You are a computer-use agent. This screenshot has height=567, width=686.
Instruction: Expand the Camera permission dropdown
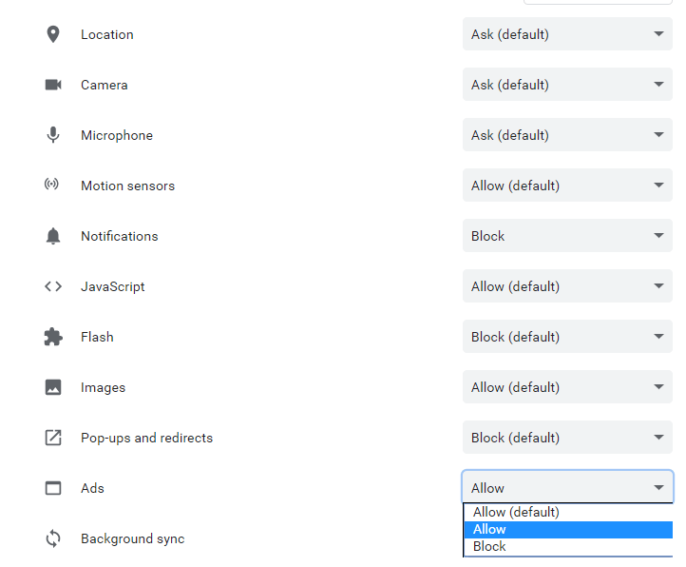(x=567, y=85)
